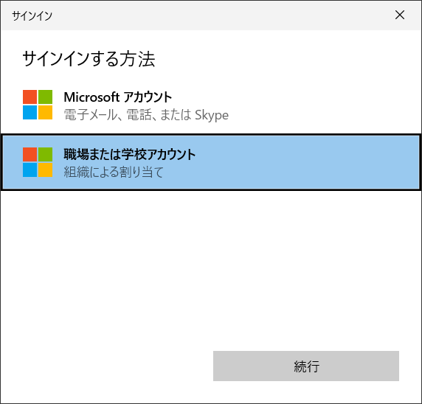Viewport: 422px width, 404px height.
Task: Click the blue square in the 職場または学校アカウント logo
Action: point(30,170)
